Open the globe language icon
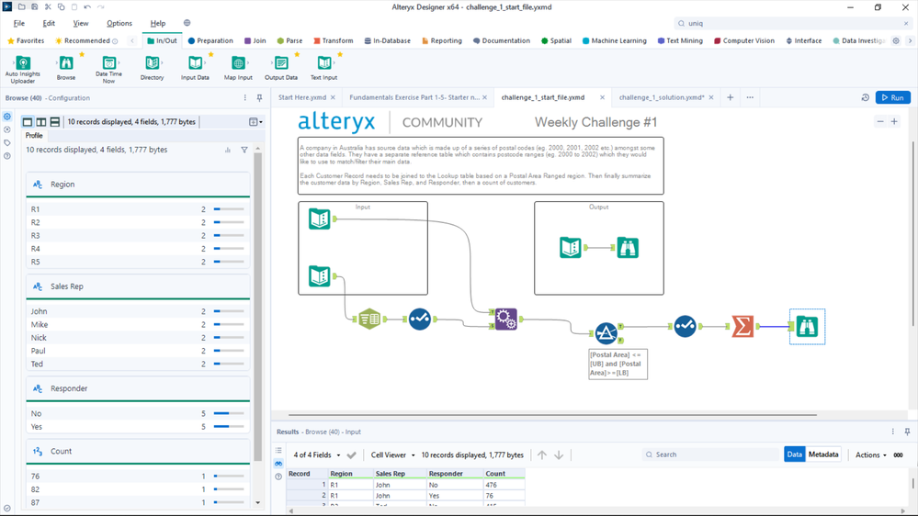Screen dimensions: 918x516 (187, 23)
